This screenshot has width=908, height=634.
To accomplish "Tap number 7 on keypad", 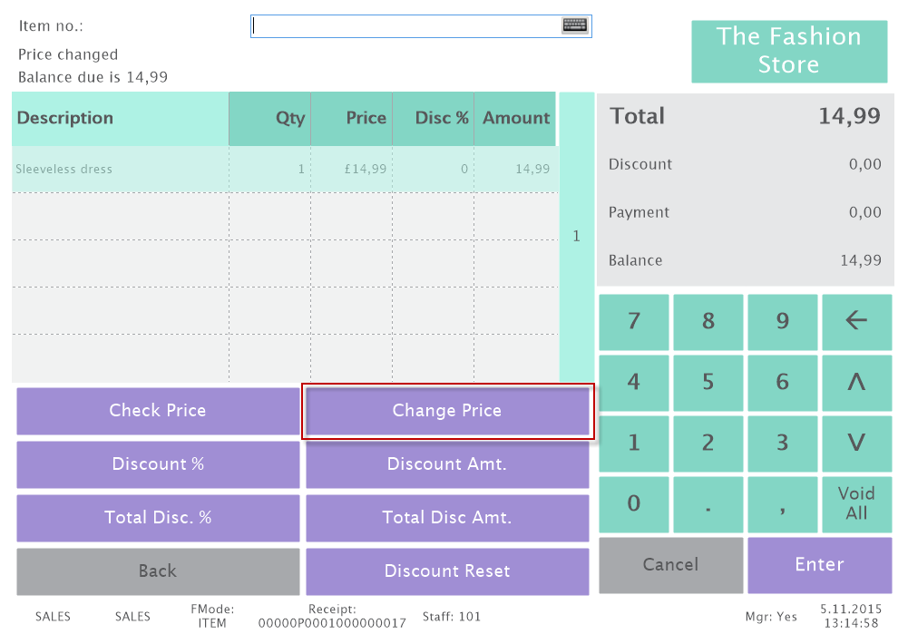I will pyautogui.click(x=634, y=321).
